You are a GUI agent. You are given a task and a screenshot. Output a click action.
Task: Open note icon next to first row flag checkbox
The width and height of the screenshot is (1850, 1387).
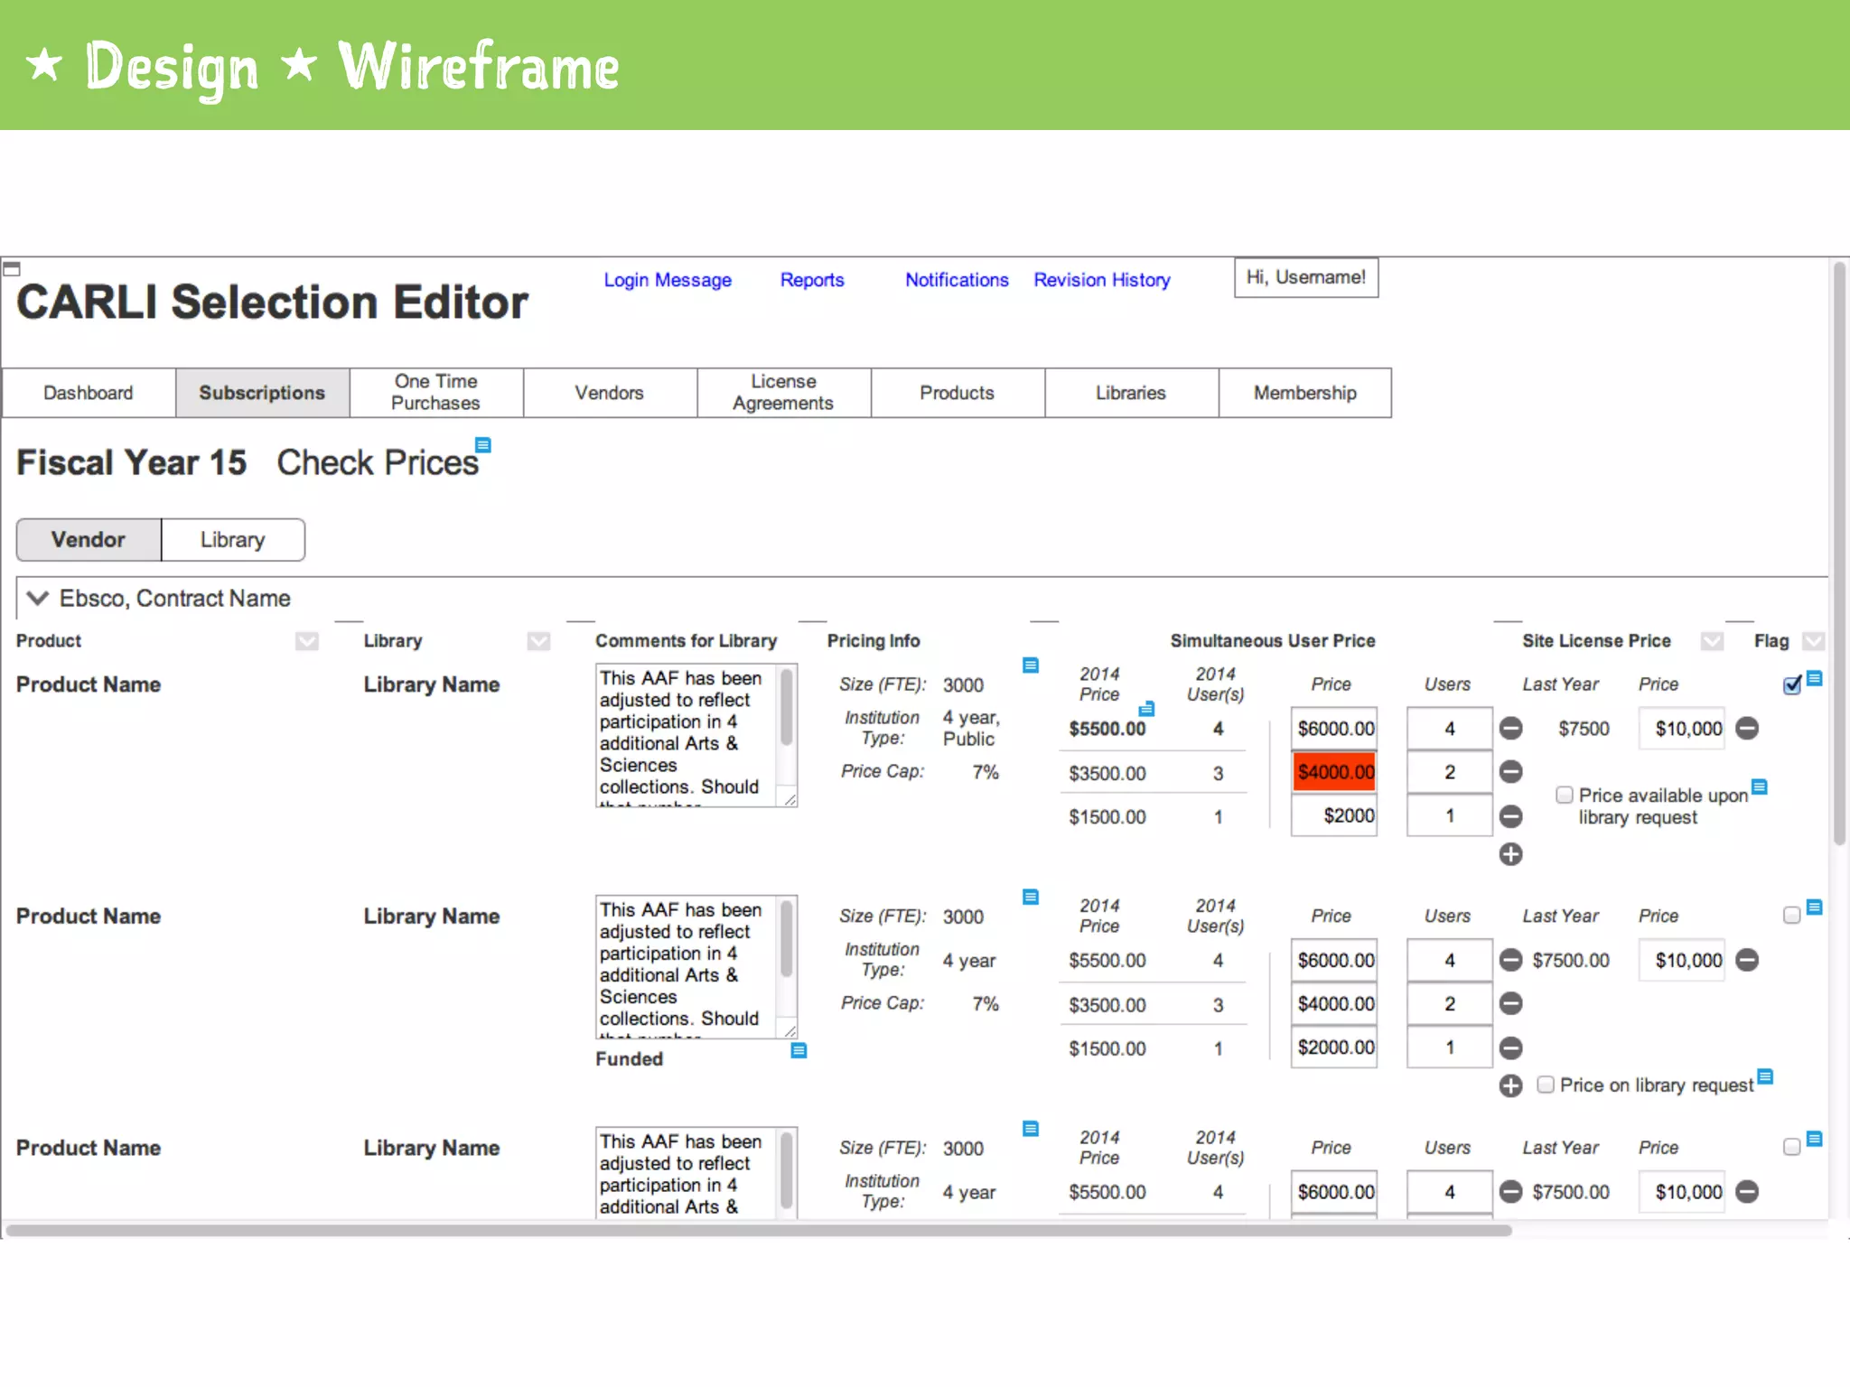(x=1814, y=678)
